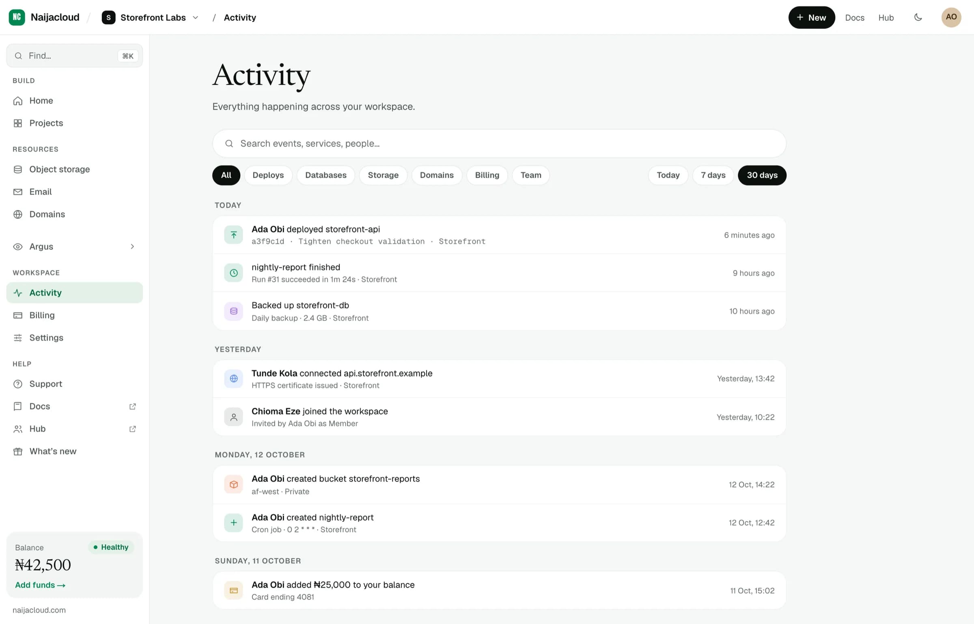Click the external link icon beside sidebar Hub
This screenshot has height=624, width=974.
[x=132, y=429]
